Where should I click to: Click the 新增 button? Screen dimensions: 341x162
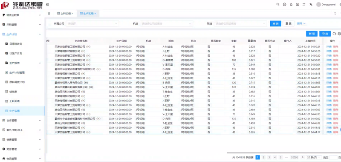312,34
